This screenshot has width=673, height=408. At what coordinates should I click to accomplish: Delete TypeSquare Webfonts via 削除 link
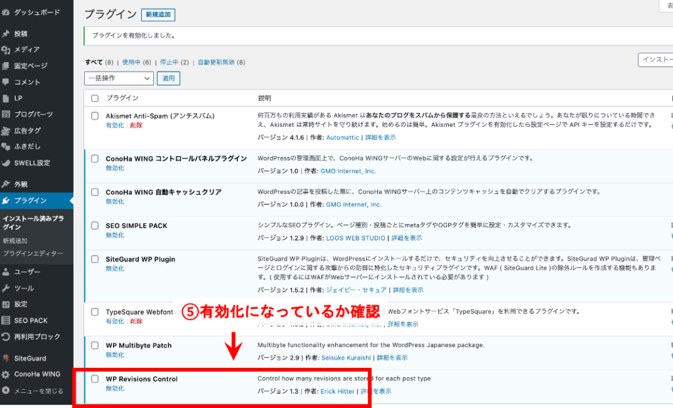(136, 321)
